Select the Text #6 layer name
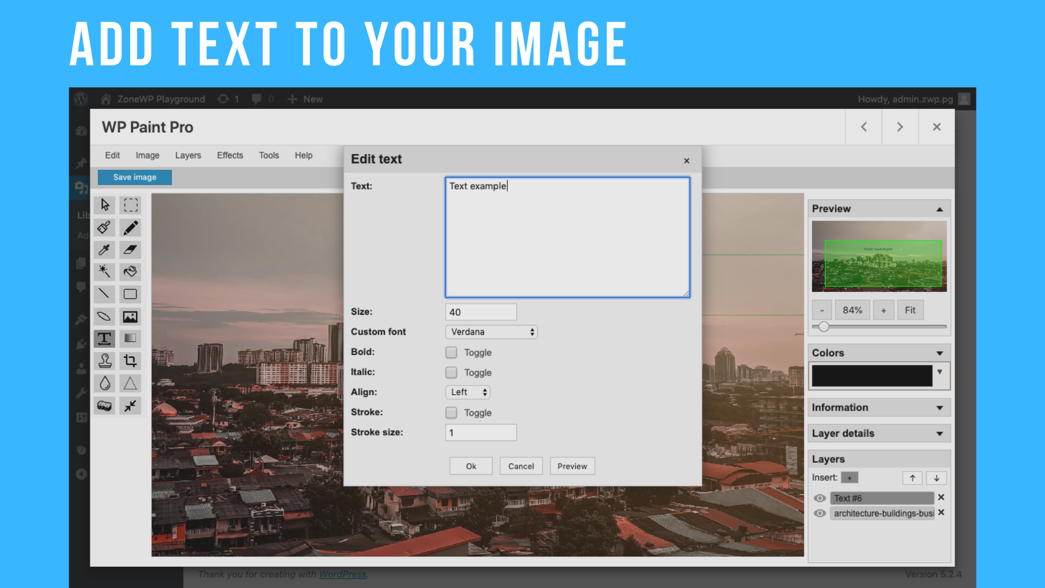 point(882,498)
